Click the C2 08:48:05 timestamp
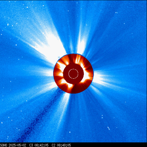Image resolution: width=147 pixels, height=147 pixels. (61, 145)
